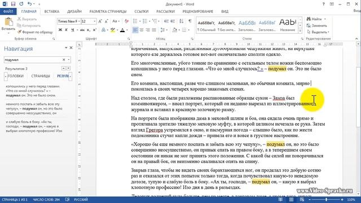Switch to the ССЫЛКИ tab

coord(142,11)
